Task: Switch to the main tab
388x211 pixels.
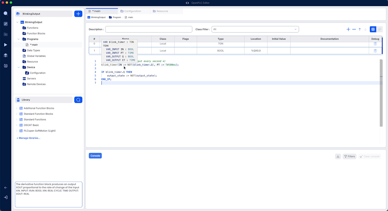Action: (102, 11)
